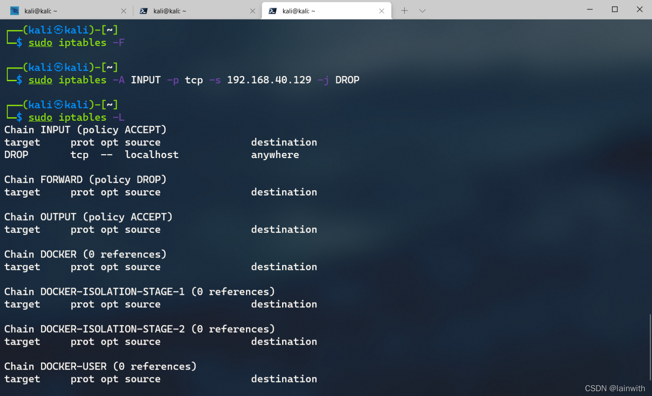Maximize the terminal window

click(615, 9)
